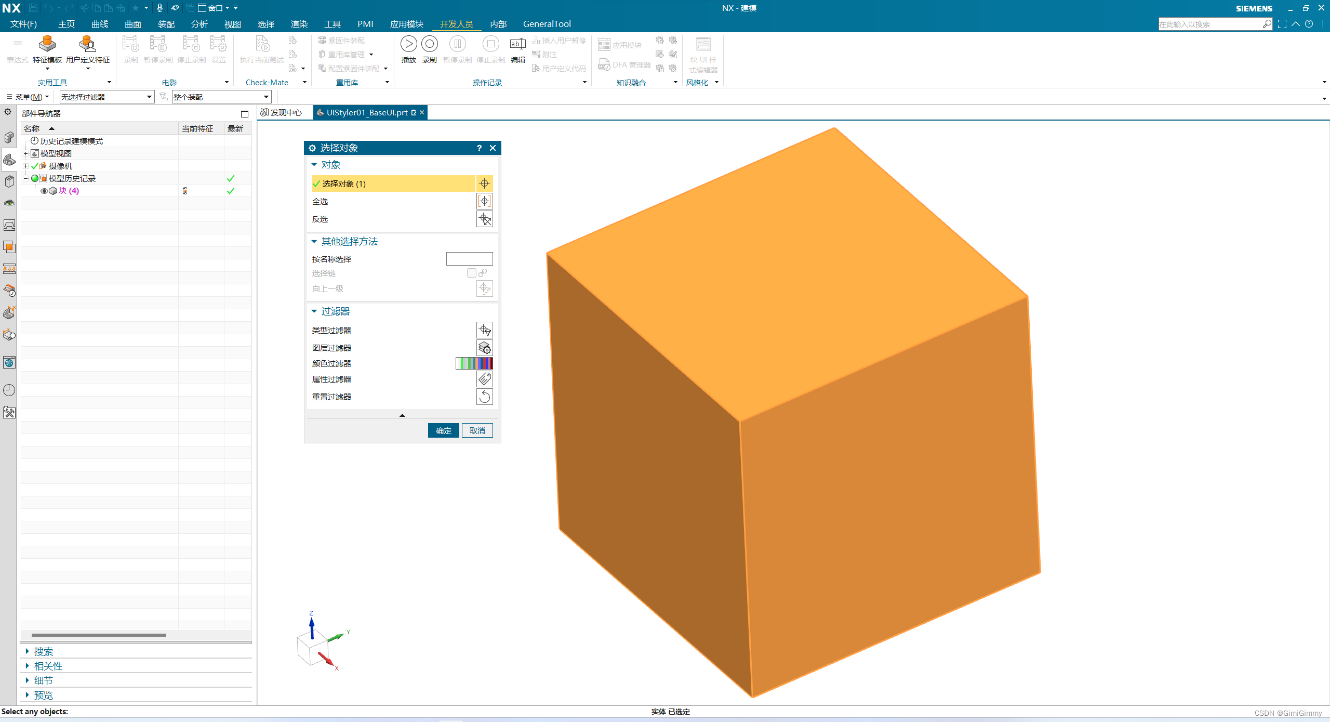The height and width of the screenshot is (722, 1330).
Task: Open the History clock sidebar icon
Action: coord(9,390)
